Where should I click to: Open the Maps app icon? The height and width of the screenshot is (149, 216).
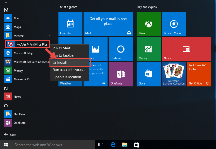point(8,27)
